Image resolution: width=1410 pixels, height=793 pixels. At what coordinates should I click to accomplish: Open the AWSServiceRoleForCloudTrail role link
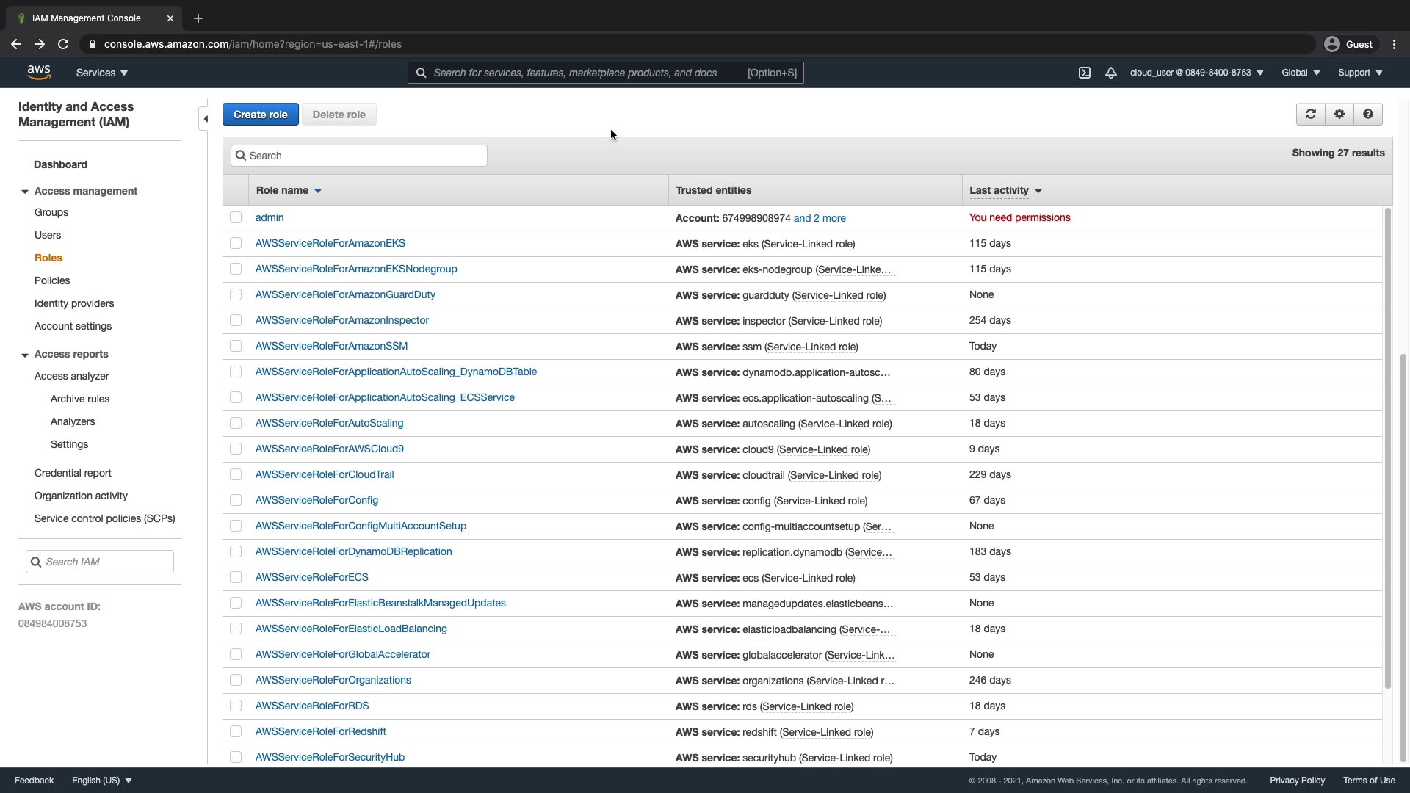coord(325,474)
